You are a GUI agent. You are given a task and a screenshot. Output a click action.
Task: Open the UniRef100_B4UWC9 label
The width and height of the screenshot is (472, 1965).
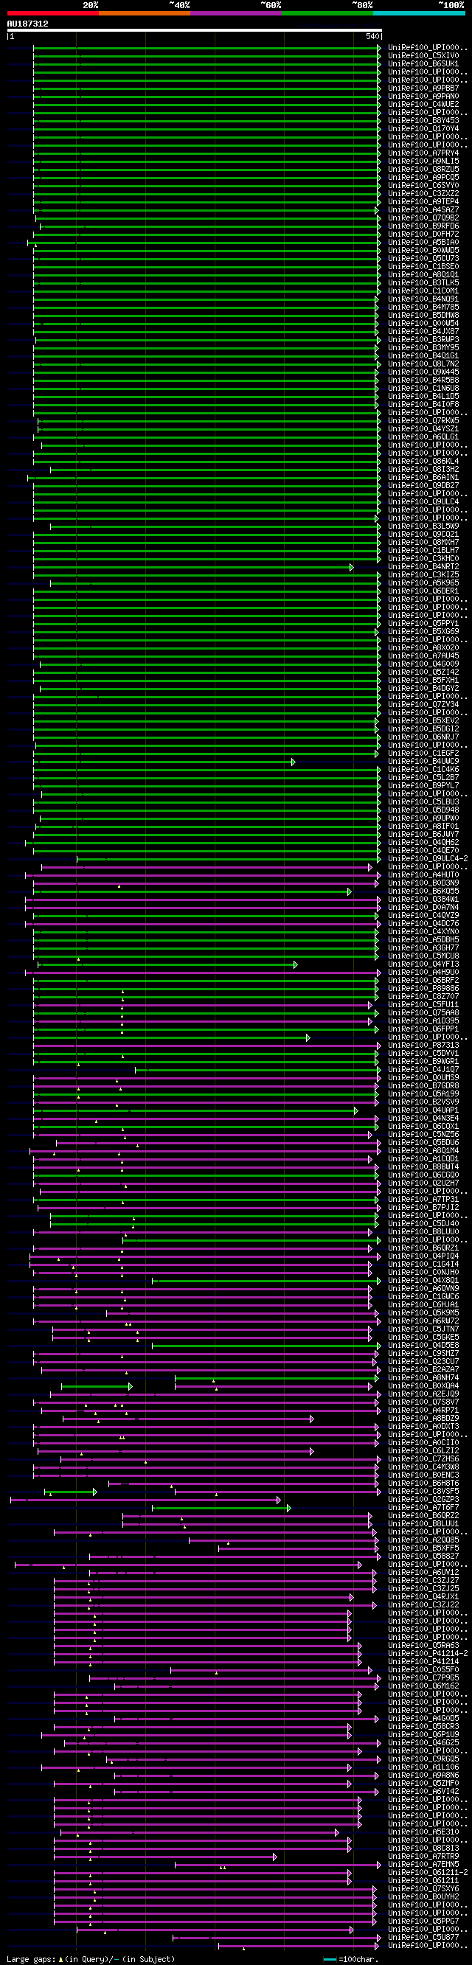coord(423,761)
